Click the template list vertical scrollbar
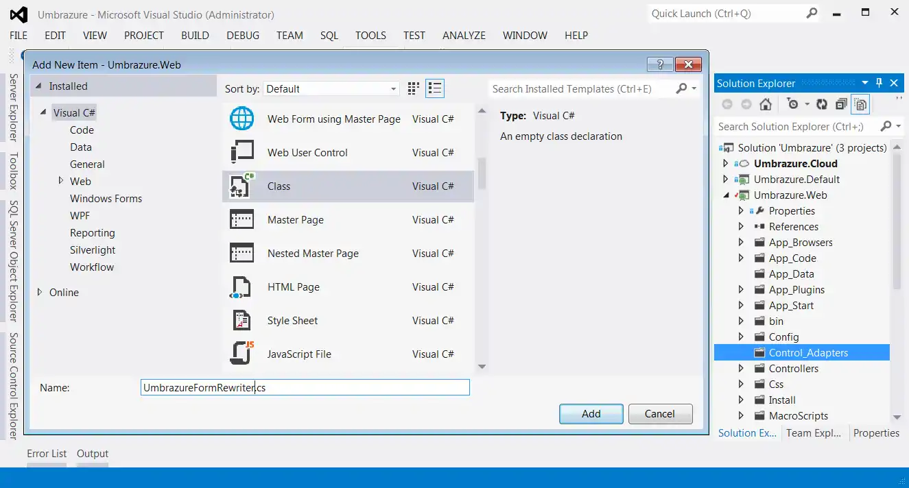909x488 pixels. (x=482, y=173)
